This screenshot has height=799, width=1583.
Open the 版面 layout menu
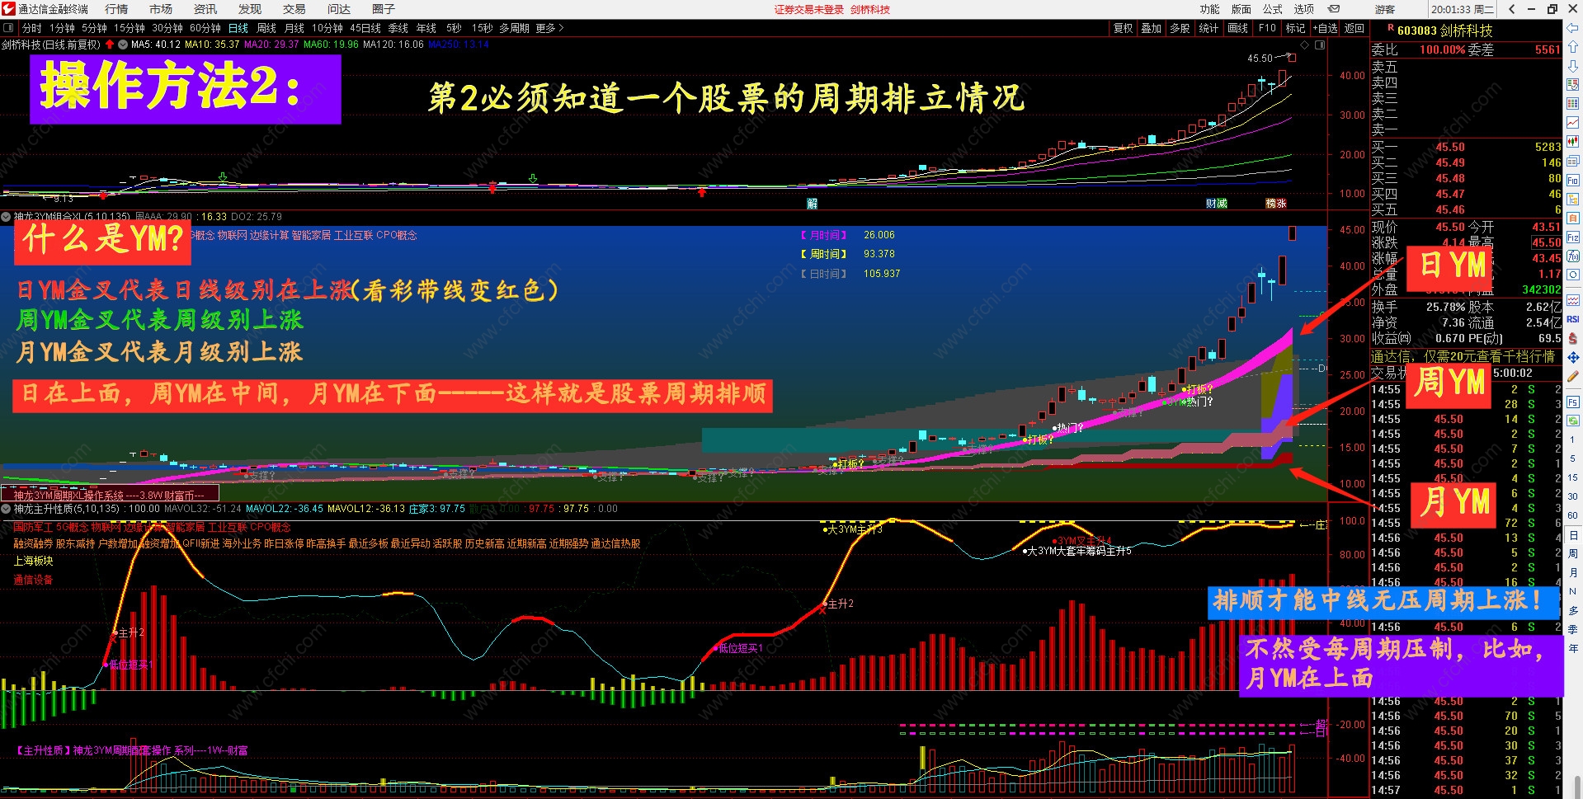[1241, 9]
